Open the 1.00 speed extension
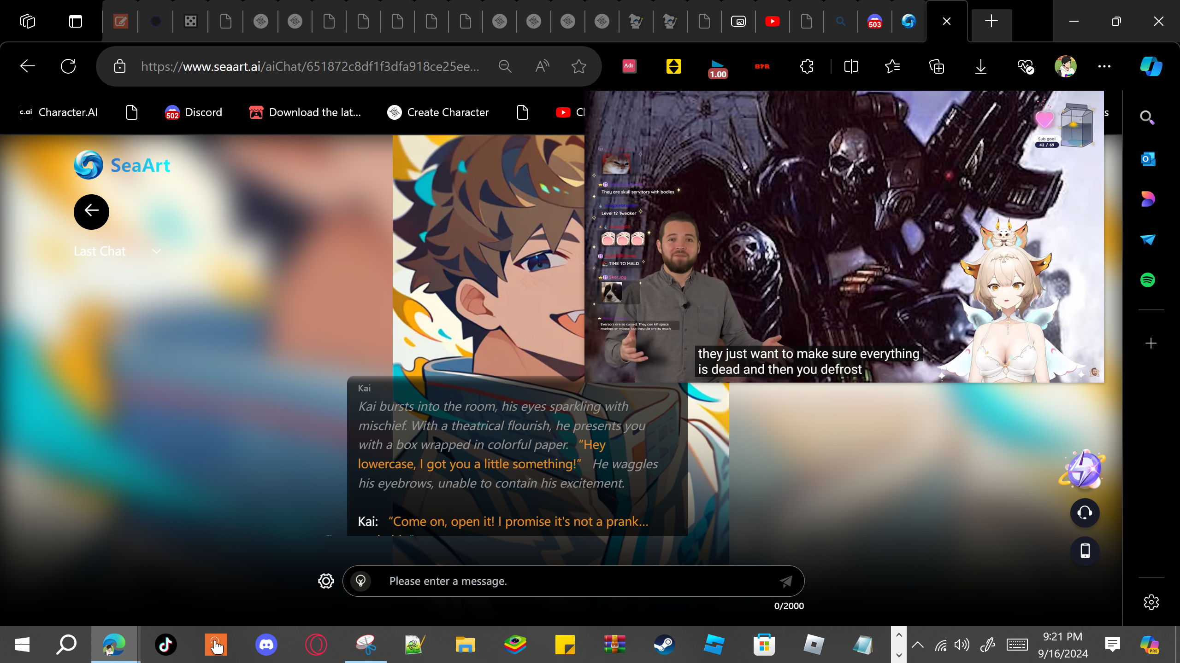This screenshot has height=663, width=1180. (x=718, y=68)
